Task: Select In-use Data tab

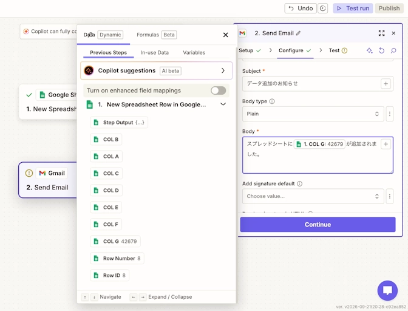Action: pyautogui.click(x=155, y=53)
